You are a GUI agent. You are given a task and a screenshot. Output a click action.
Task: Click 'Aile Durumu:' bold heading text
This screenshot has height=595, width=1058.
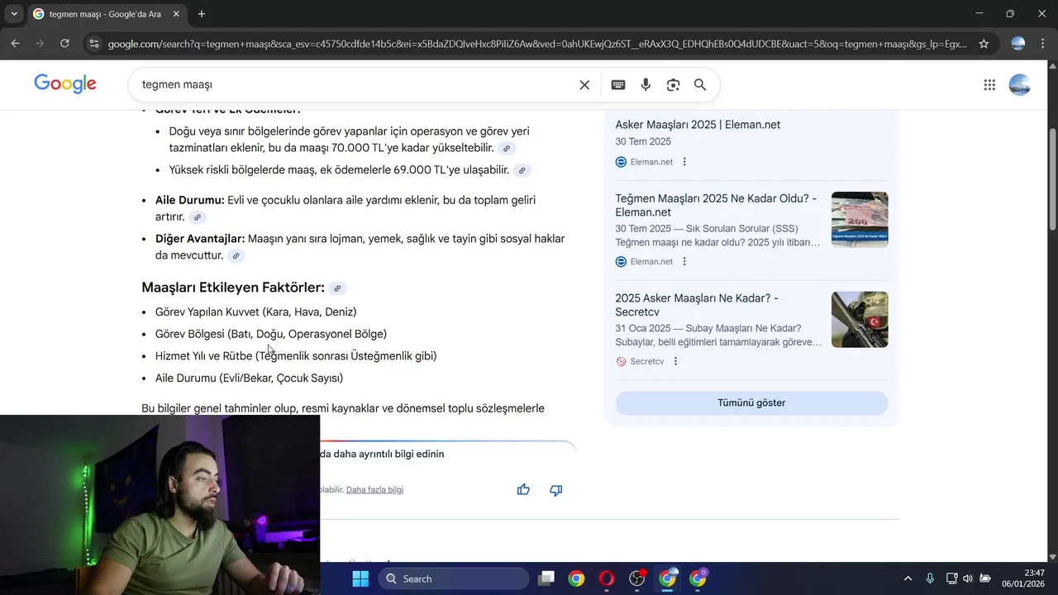190,200
